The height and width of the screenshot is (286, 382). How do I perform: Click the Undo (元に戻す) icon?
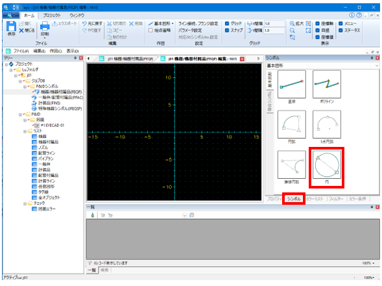click(84, 23)
